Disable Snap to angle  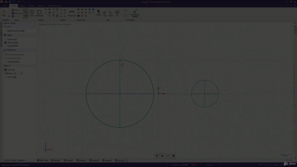6,43
